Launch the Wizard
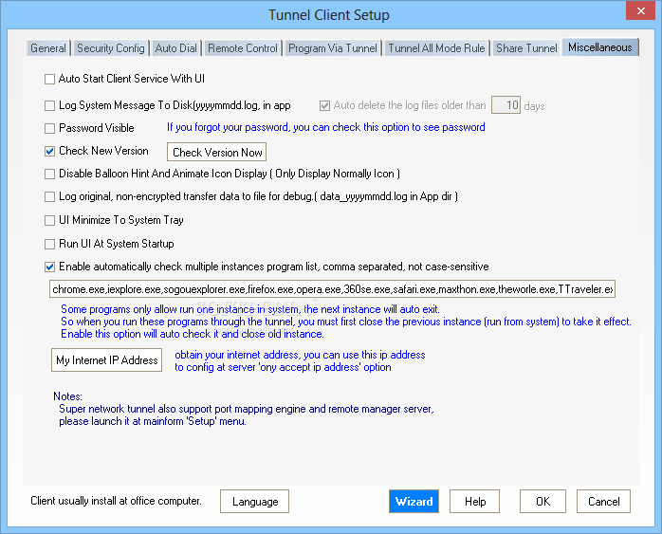 coord(414,502)
